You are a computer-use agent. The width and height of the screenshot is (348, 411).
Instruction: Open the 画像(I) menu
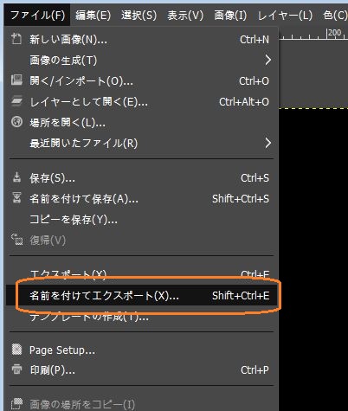(x=230, y=16)
